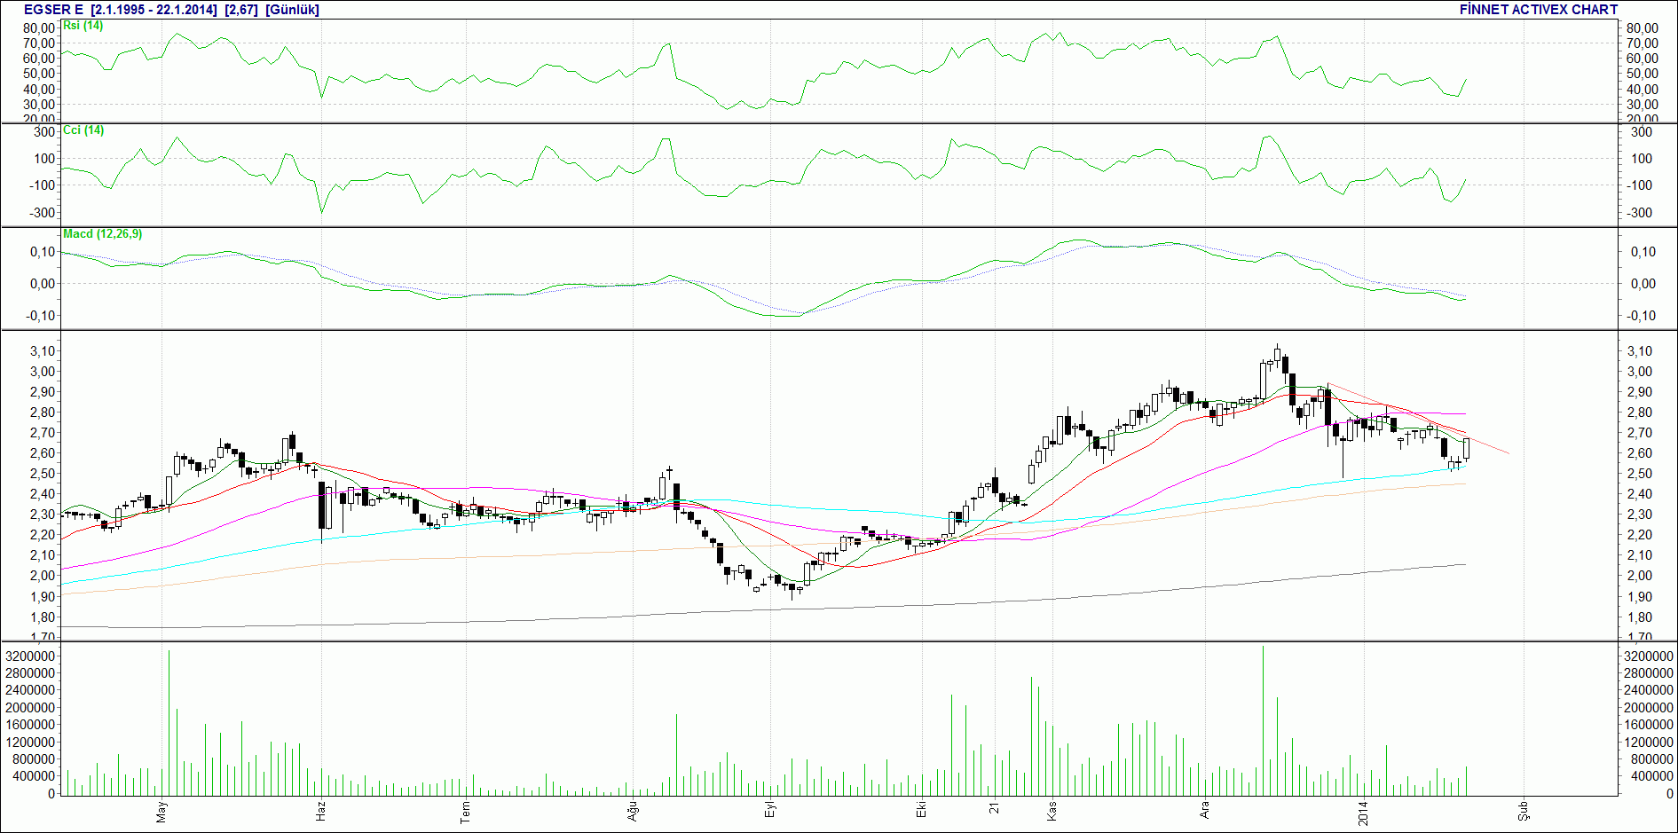Click the Haz month marker
1678x833 pixels.
320,812
